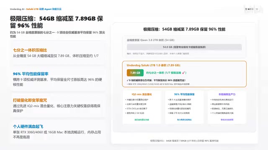The width and height of the screenshot is (268, 150).
Task: Click the gray 54.0 GB size bar
Action: pyautogui.click(x=184, y=47)
